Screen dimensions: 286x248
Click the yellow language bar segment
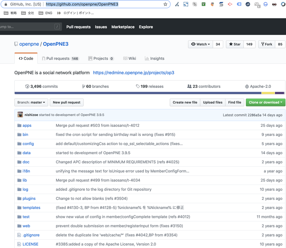point(268,93)
